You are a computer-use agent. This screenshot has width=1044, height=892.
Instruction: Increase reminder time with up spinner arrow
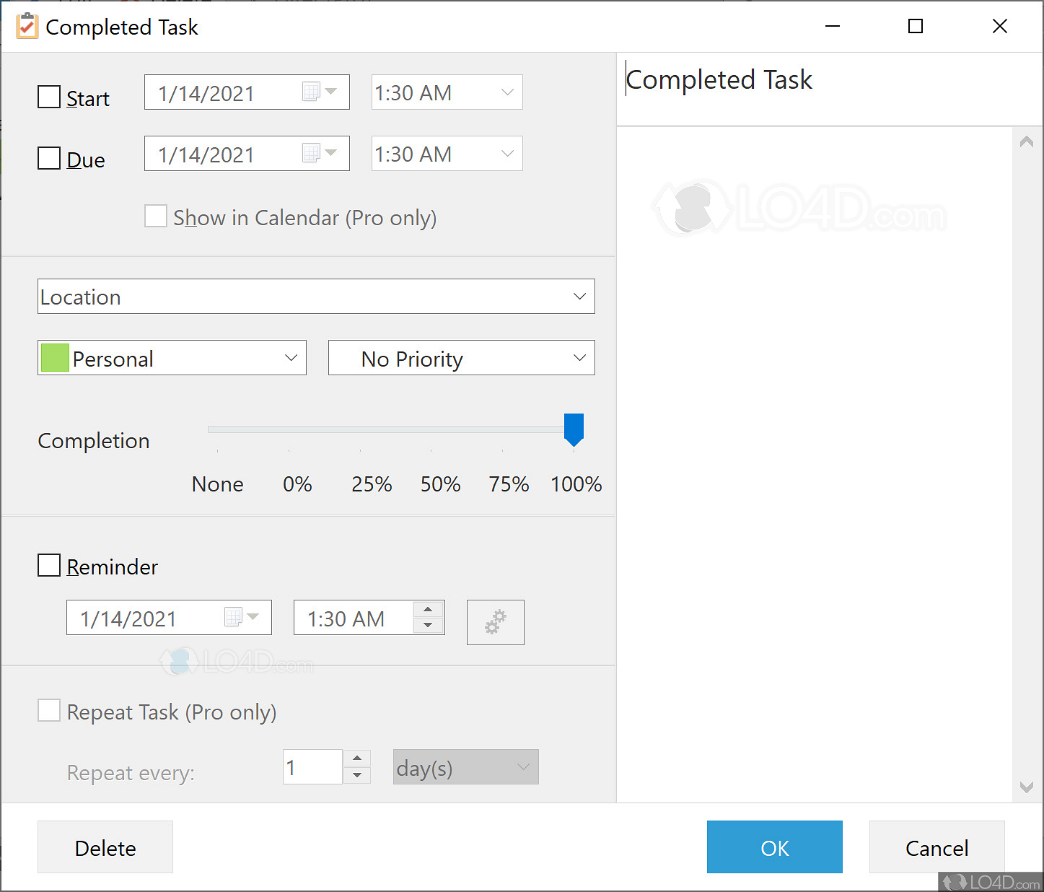428,610
